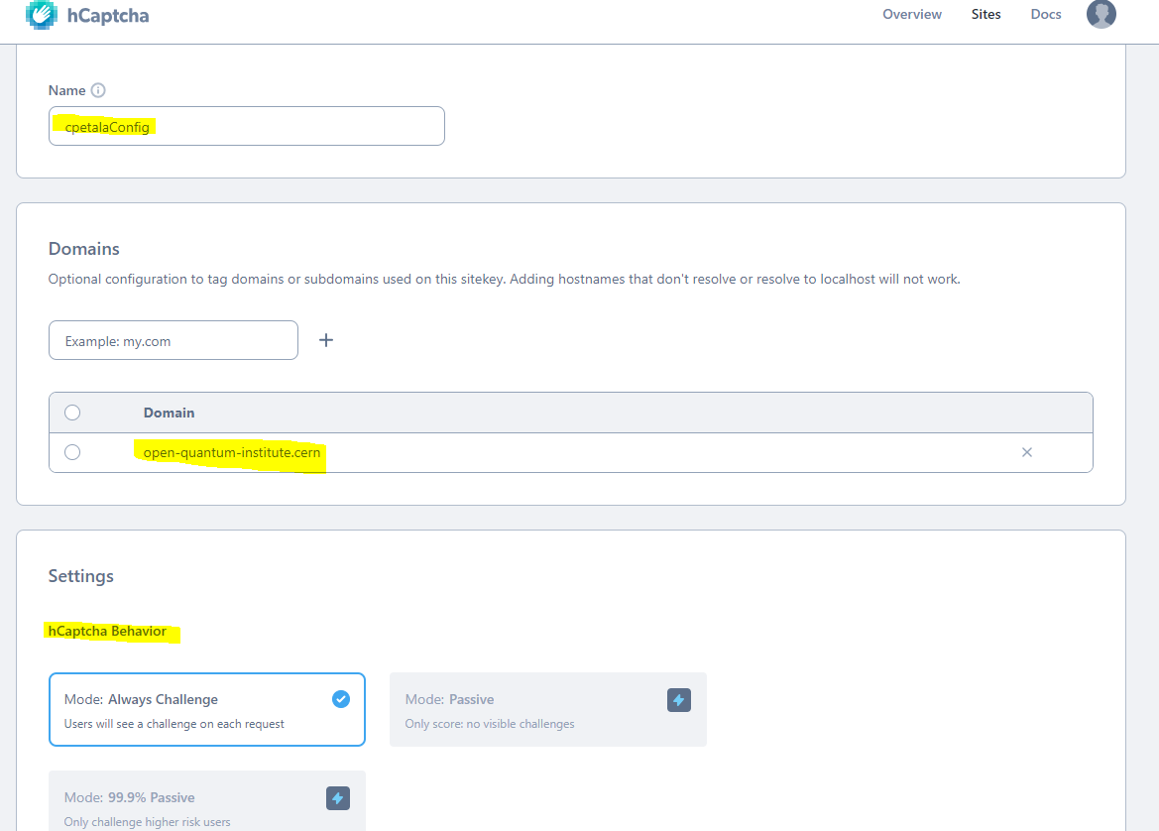Click the open-quantum-institute.cern domain text
Image resolution: width=1159 pixels, height=831 pixels.
pyautogui.click(x=232, y=452)
